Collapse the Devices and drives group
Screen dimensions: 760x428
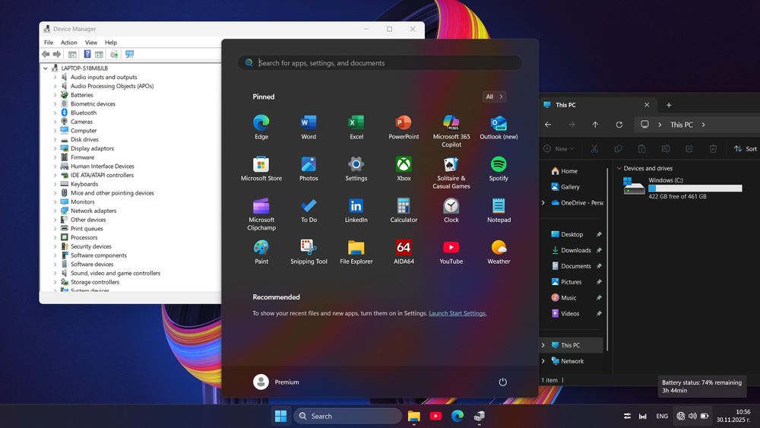tap(619, 168)
